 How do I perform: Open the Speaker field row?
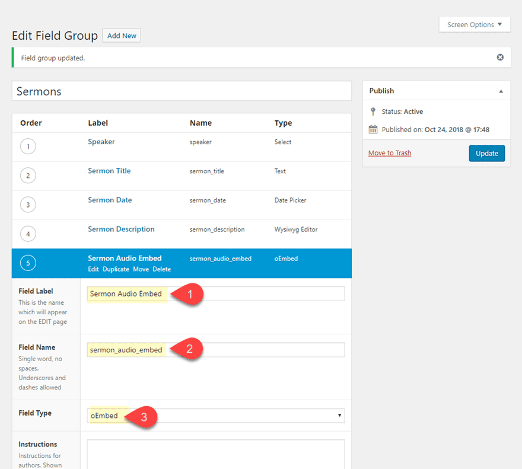(101, 142)
